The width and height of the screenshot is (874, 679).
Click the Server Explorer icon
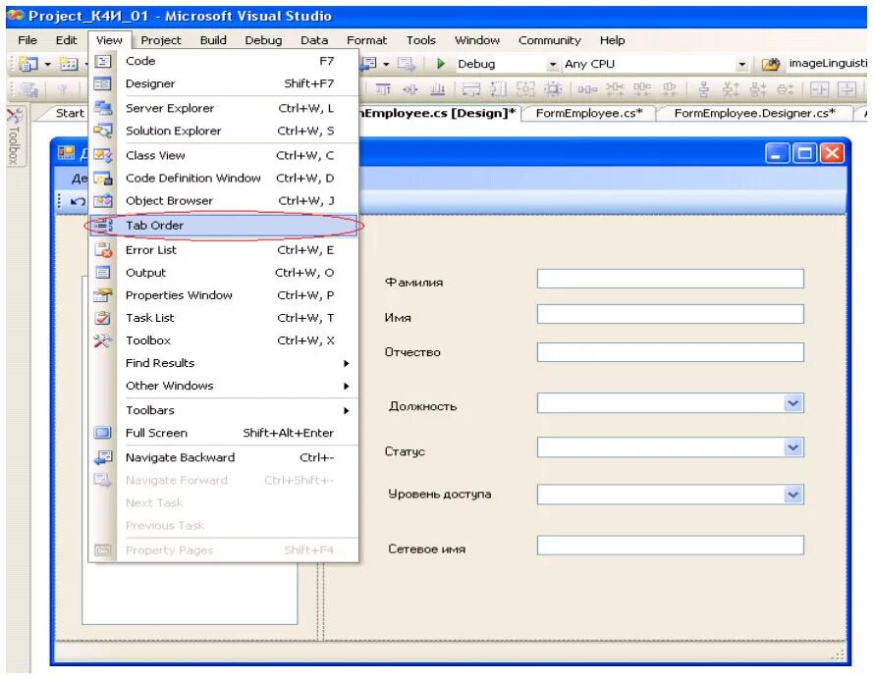coord(103,108)
